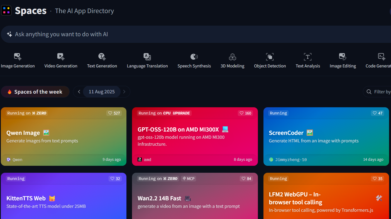
Task: Select the Video Generation category icon
Action: pyautogui.click(x=61, y=57)
